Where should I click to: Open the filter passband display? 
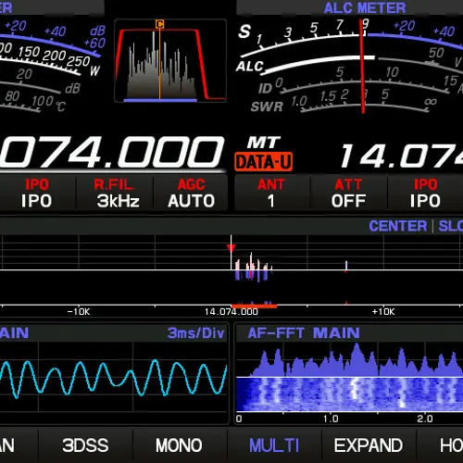pyautogui.click(x=170, y=61)
